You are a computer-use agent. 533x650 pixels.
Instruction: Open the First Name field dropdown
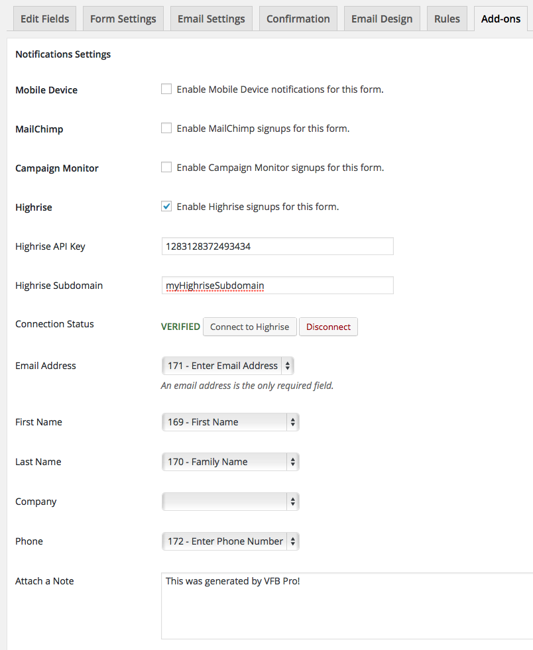pyautogui.click(x=230, y=422)
